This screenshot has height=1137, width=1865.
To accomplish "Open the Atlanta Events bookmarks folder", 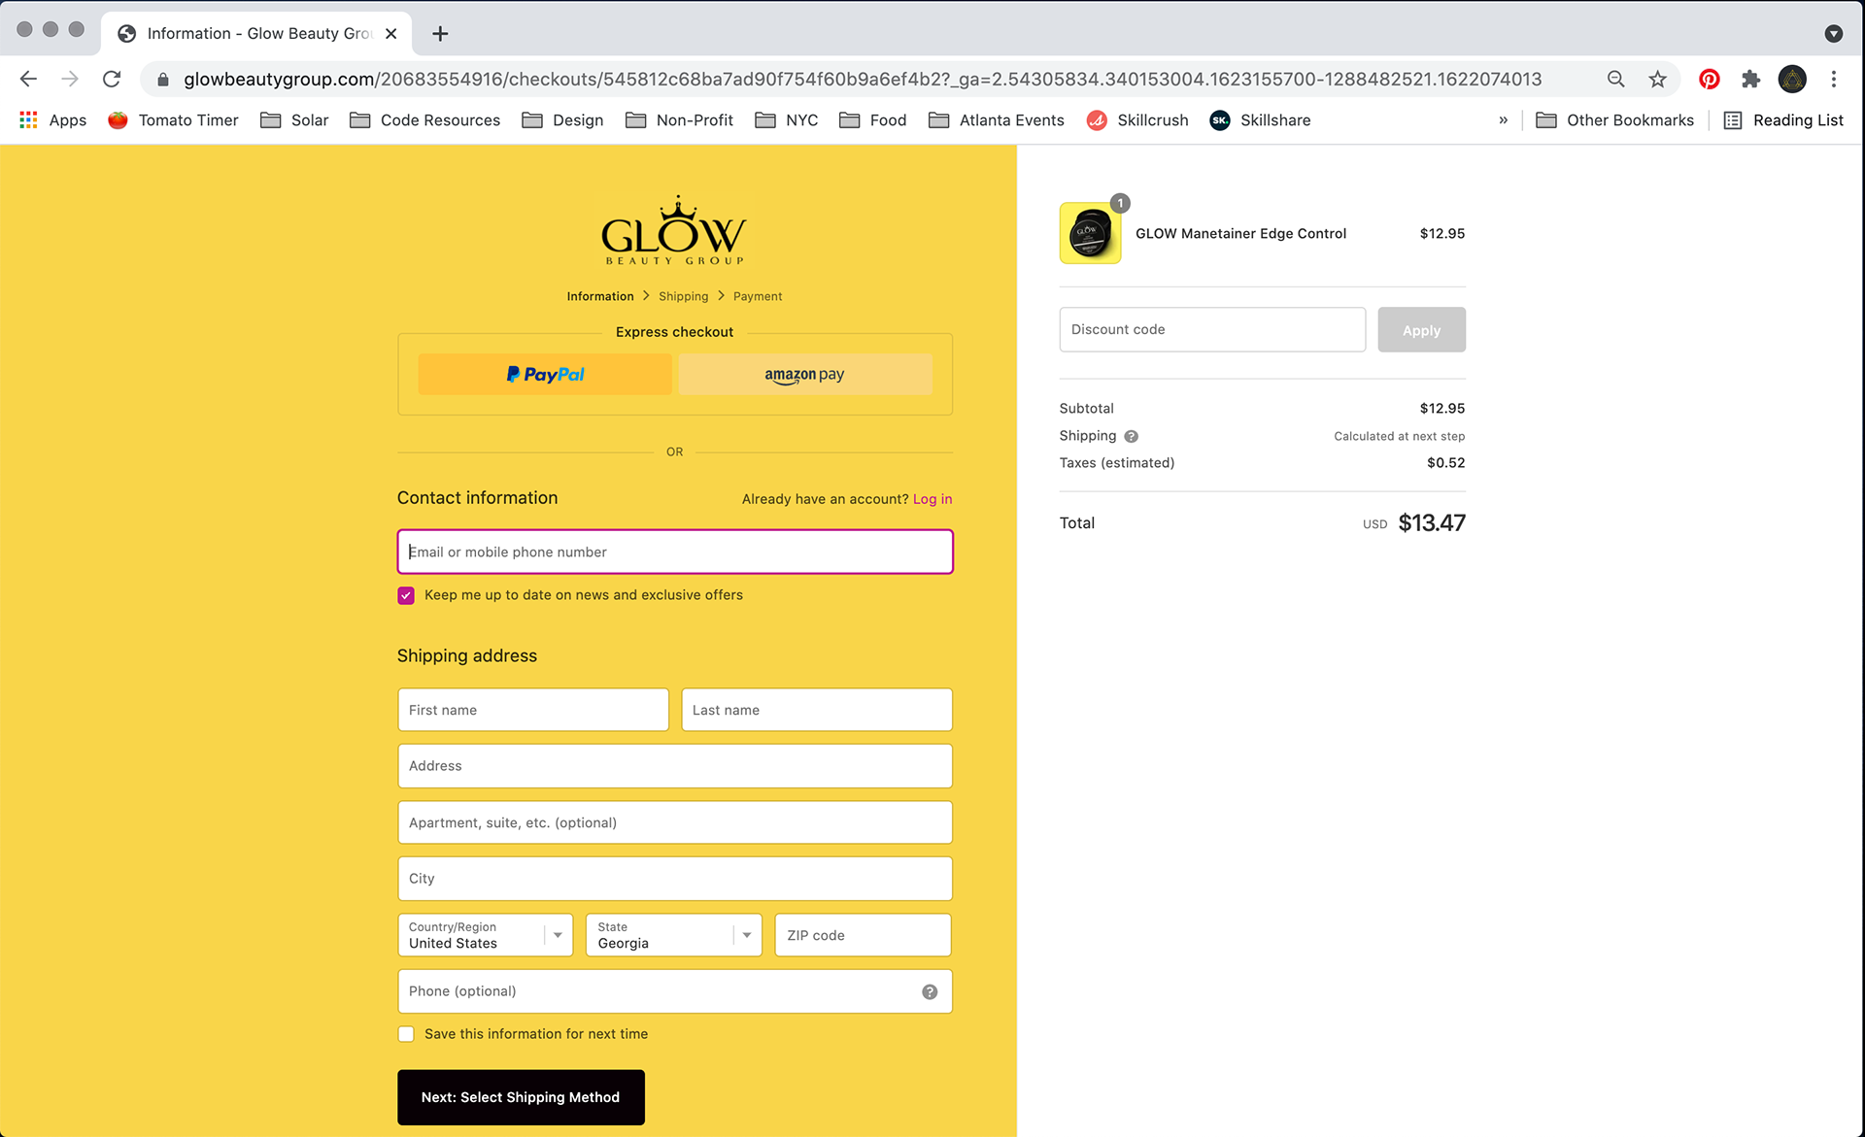I will 997,119.
